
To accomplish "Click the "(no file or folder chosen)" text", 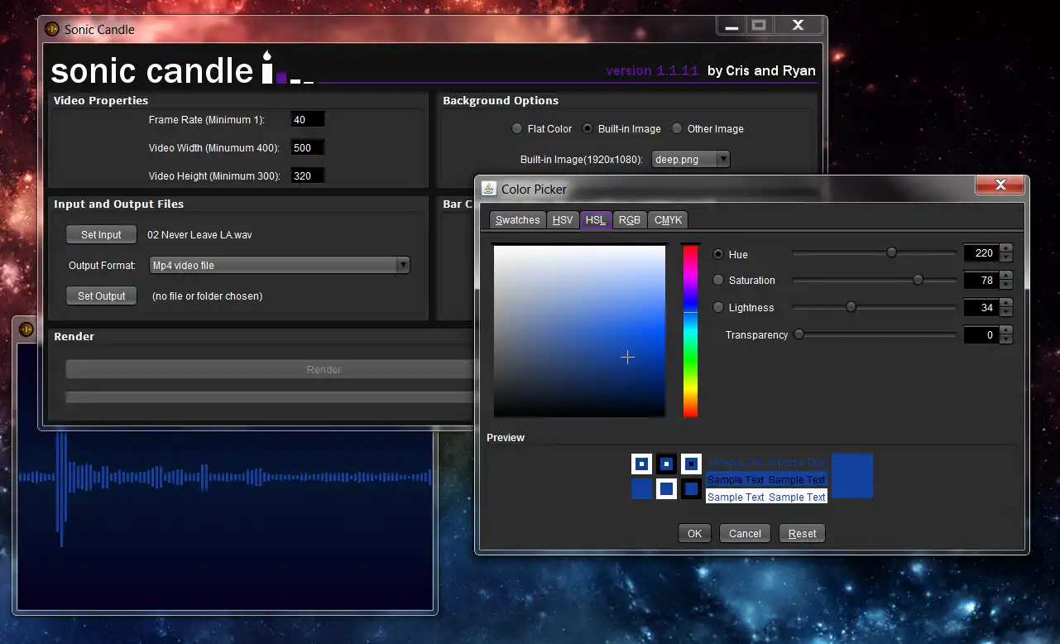I will pyautogui.click(x=208, y=296).
